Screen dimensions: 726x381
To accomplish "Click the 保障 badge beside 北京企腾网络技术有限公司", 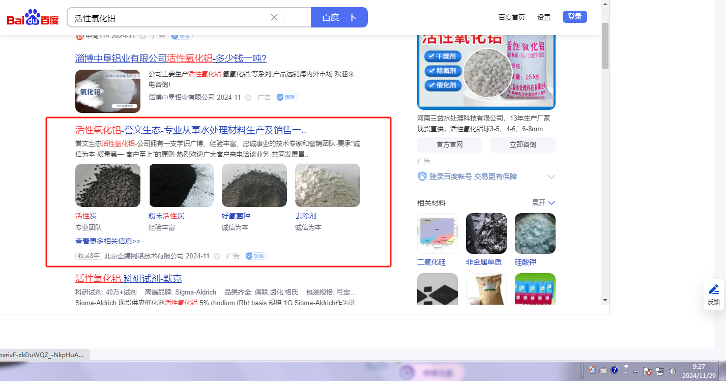I will 256,256.
